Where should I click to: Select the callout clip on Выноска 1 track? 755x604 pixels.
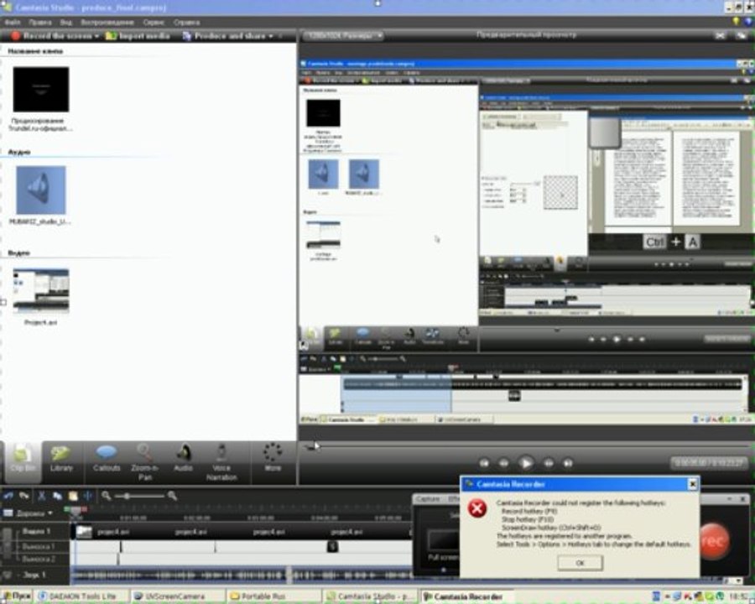[x=332, y=546]
